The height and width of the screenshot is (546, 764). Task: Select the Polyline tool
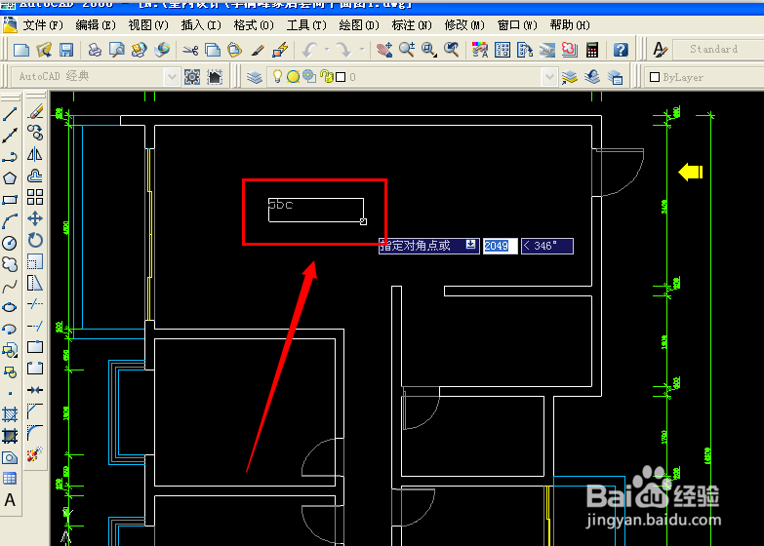(x=10, y=157)
